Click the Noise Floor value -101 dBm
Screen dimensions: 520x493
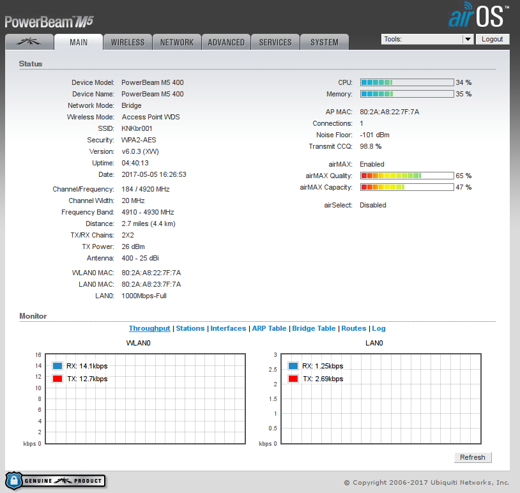coord(375,135)
